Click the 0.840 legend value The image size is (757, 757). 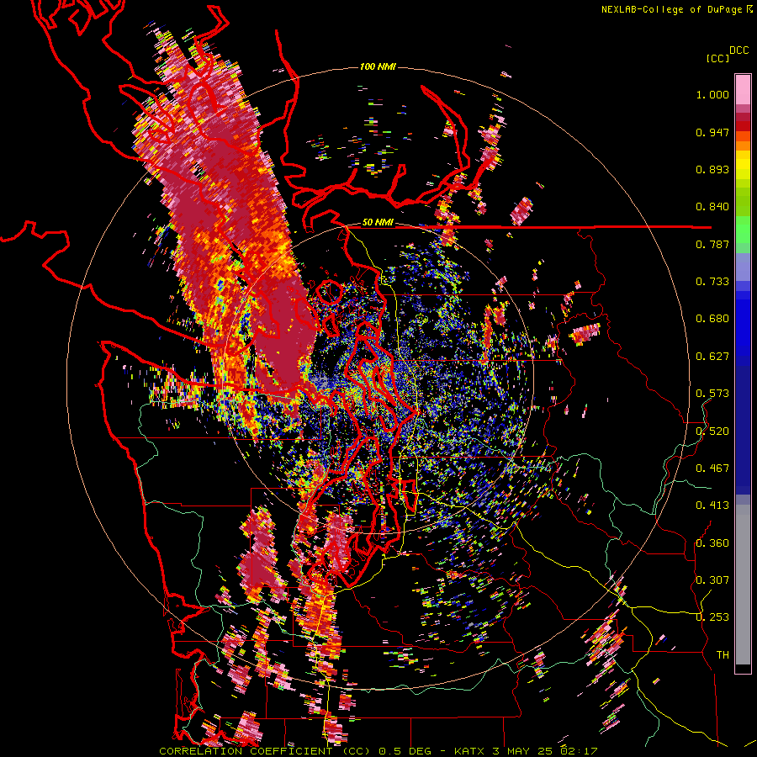click(712, 207)
